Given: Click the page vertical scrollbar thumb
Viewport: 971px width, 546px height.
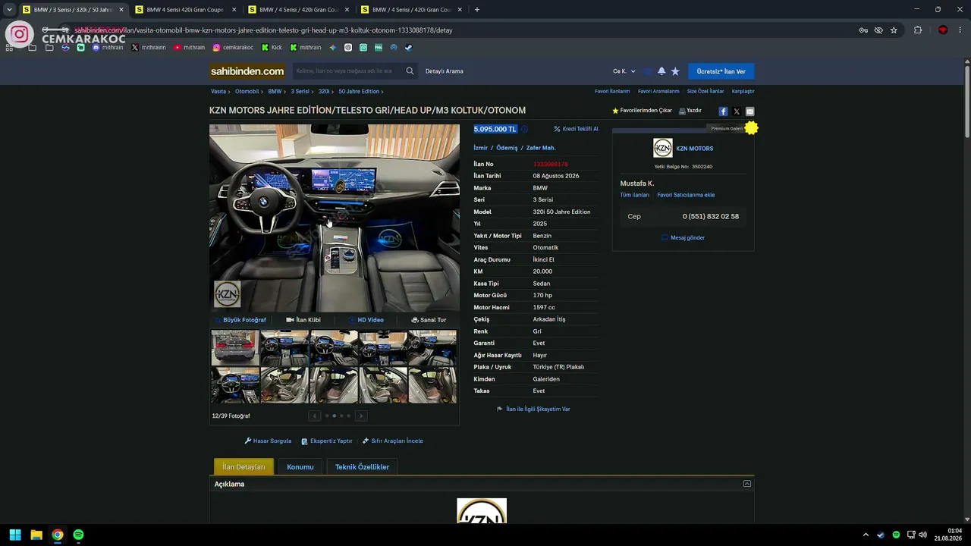Looking at the screenshot, I should 966,102.
